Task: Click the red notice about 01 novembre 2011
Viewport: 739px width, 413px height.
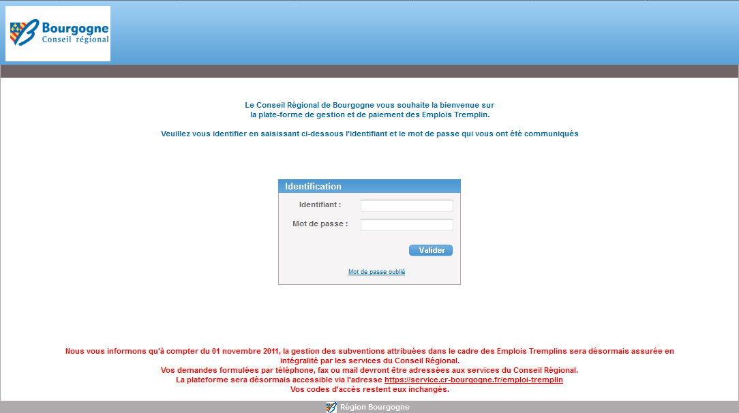Action: 369,351
